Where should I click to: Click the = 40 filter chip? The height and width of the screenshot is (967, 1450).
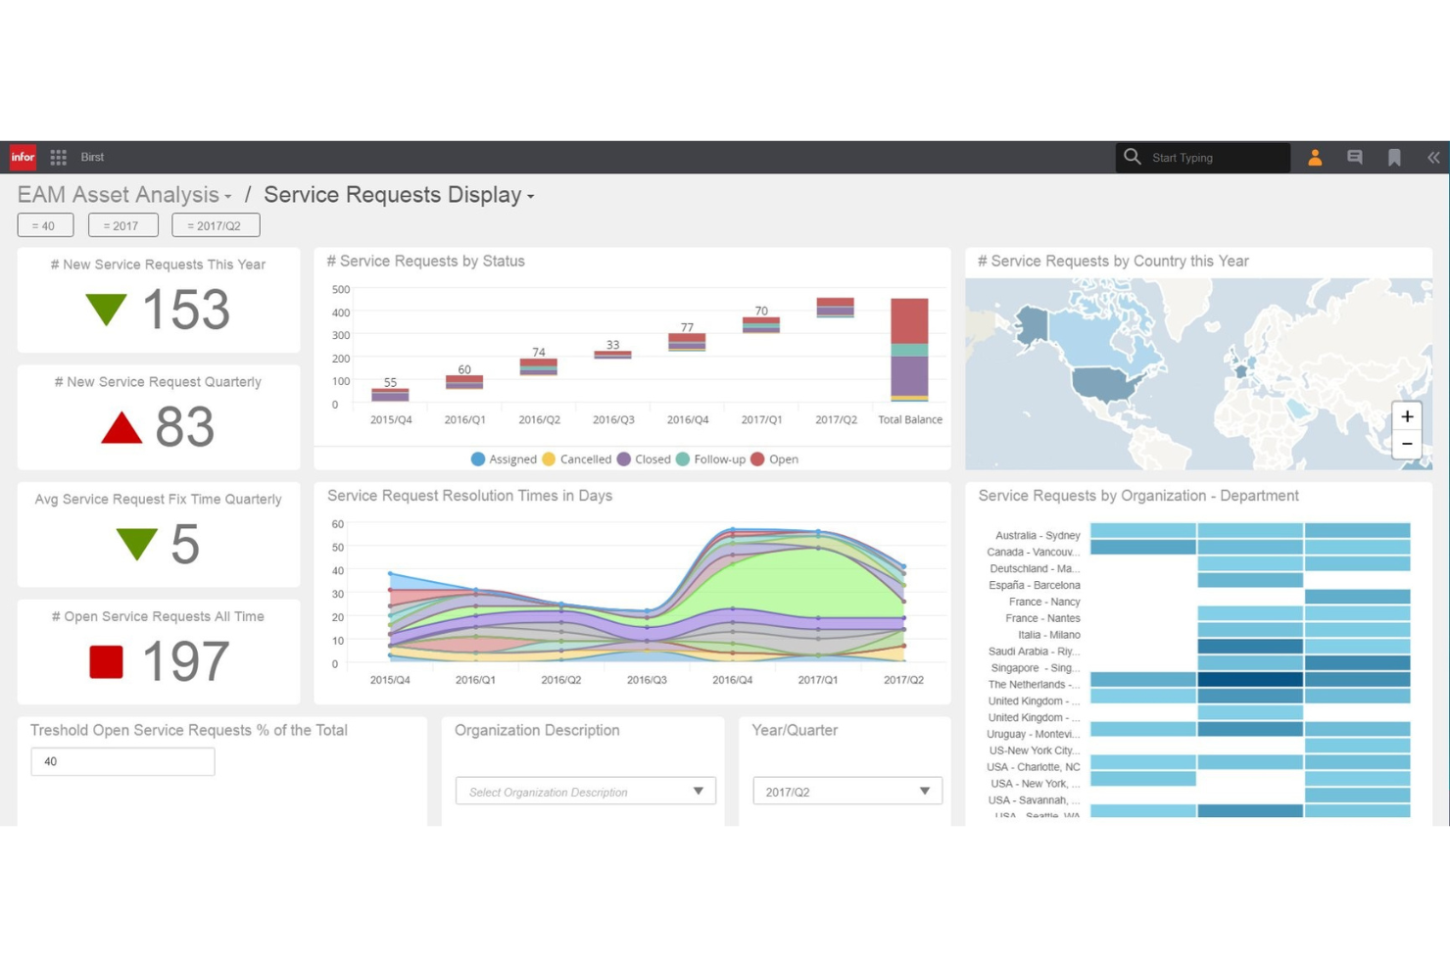pyautogui.click(x=45, y=225)
